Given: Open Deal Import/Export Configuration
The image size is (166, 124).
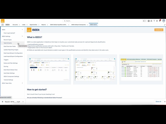Looking at the screenshot, I should (x=13, y=53).
